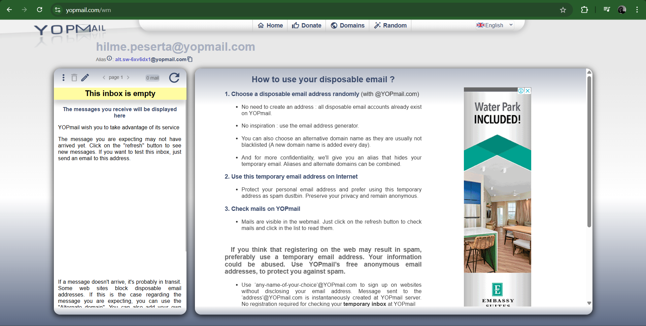Go to previous inbox page arrow
Viewport: 646px width, 326px height.
click(104, 78)
